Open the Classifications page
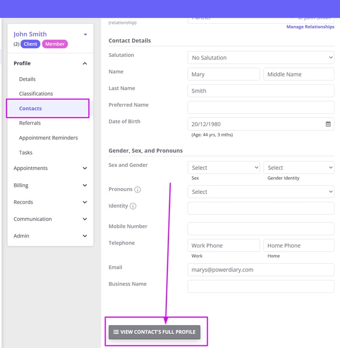This screenshot has height=348, width=340. pyautogui.click(x=36, y=94)
